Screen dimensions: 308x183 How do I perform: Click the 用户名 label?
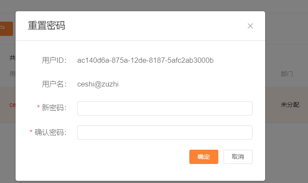coord(54,84)
